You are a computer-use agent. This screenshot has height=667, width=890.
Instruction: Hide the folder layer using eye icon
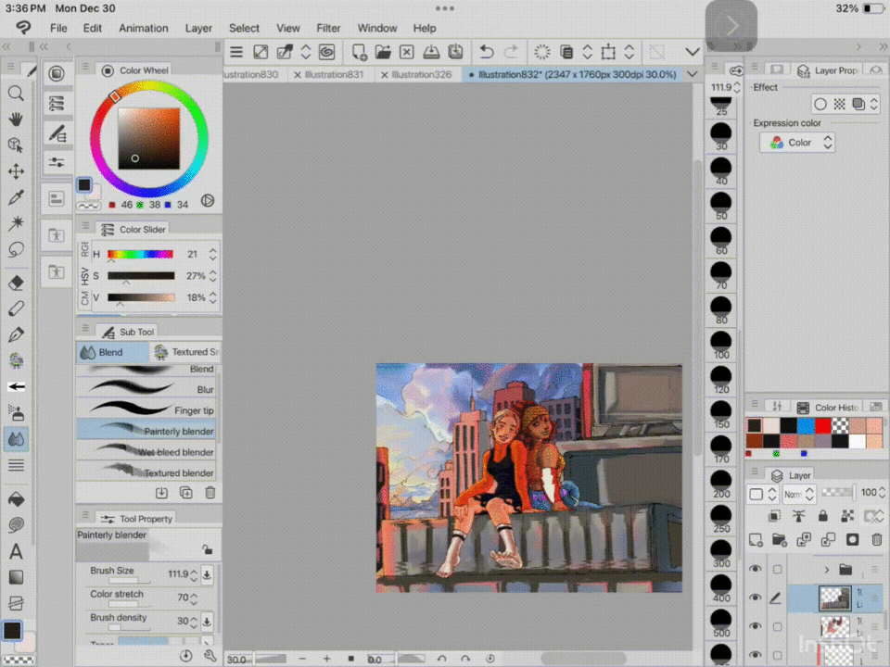tap(756, 569)
